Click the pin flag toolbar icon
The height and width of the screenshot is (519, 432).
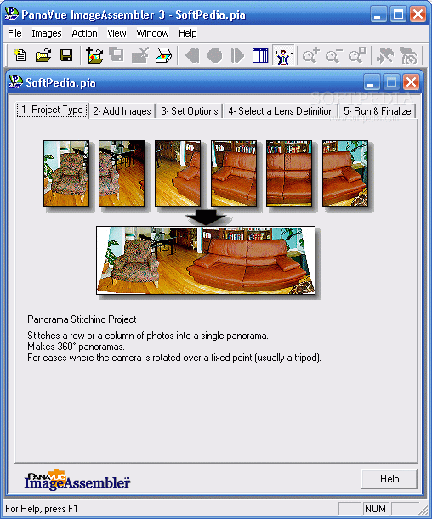pos(385,55)
